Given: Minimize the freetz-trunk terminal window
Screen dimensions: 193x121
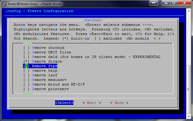Looking at the screenshot, I should (165, 3).
